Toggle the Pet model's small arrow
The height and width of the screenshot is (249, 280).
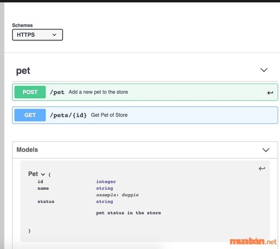click(43, 174)
